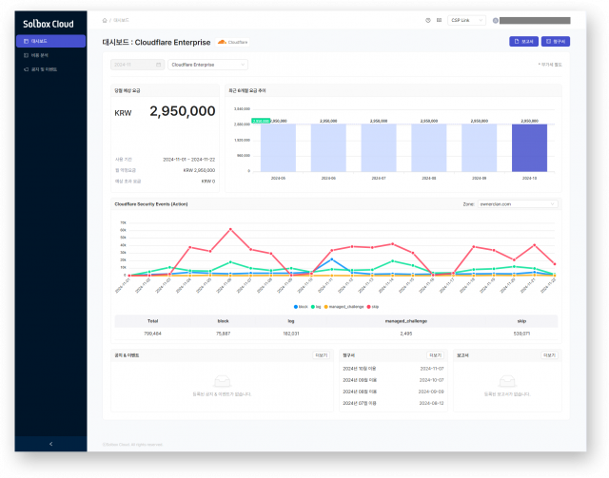Click the Solbox Cloud logo
The width and height of the screenshot is (609, 478).
(x=49, y=24)
